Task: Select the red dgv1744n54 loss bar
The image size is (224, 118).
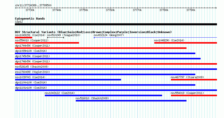Action: click(101, 48)
